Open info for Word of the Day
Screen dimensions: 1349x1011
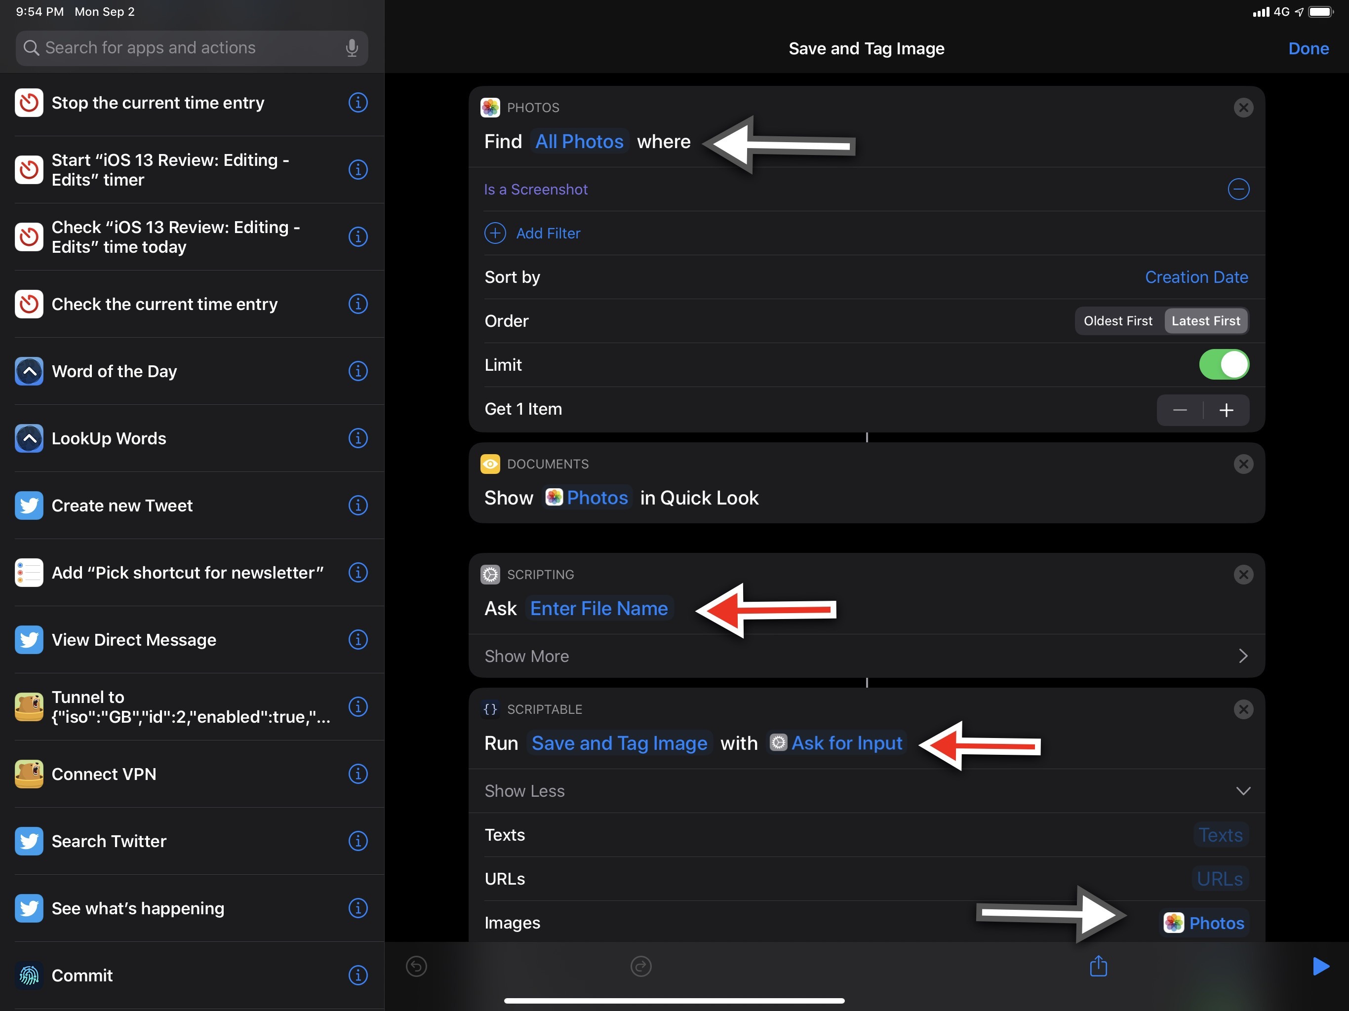358,371
